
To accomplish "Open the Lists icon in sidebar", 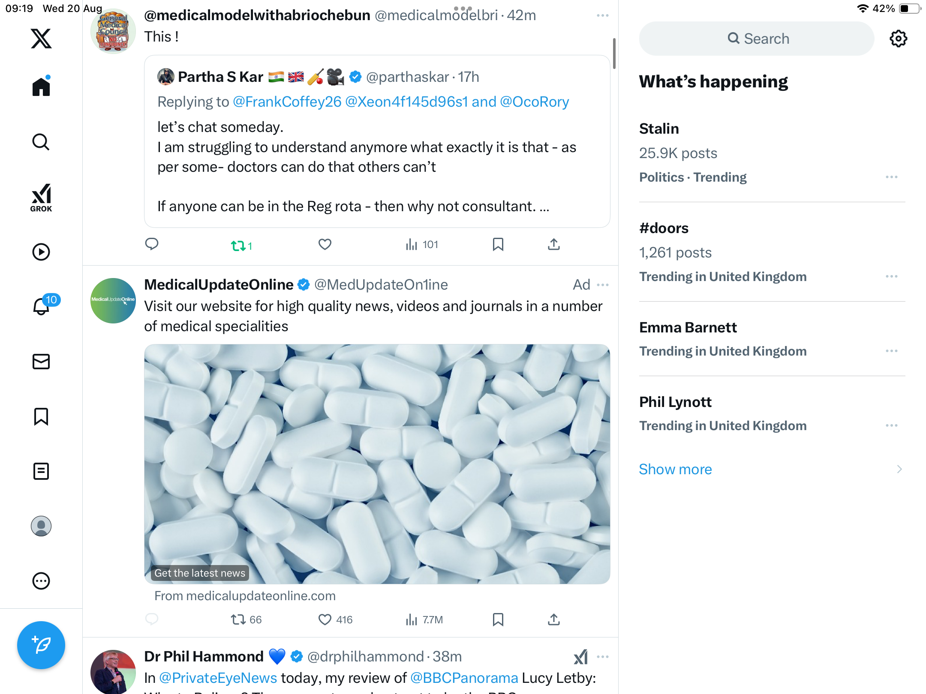I will [x=41, y=471].
